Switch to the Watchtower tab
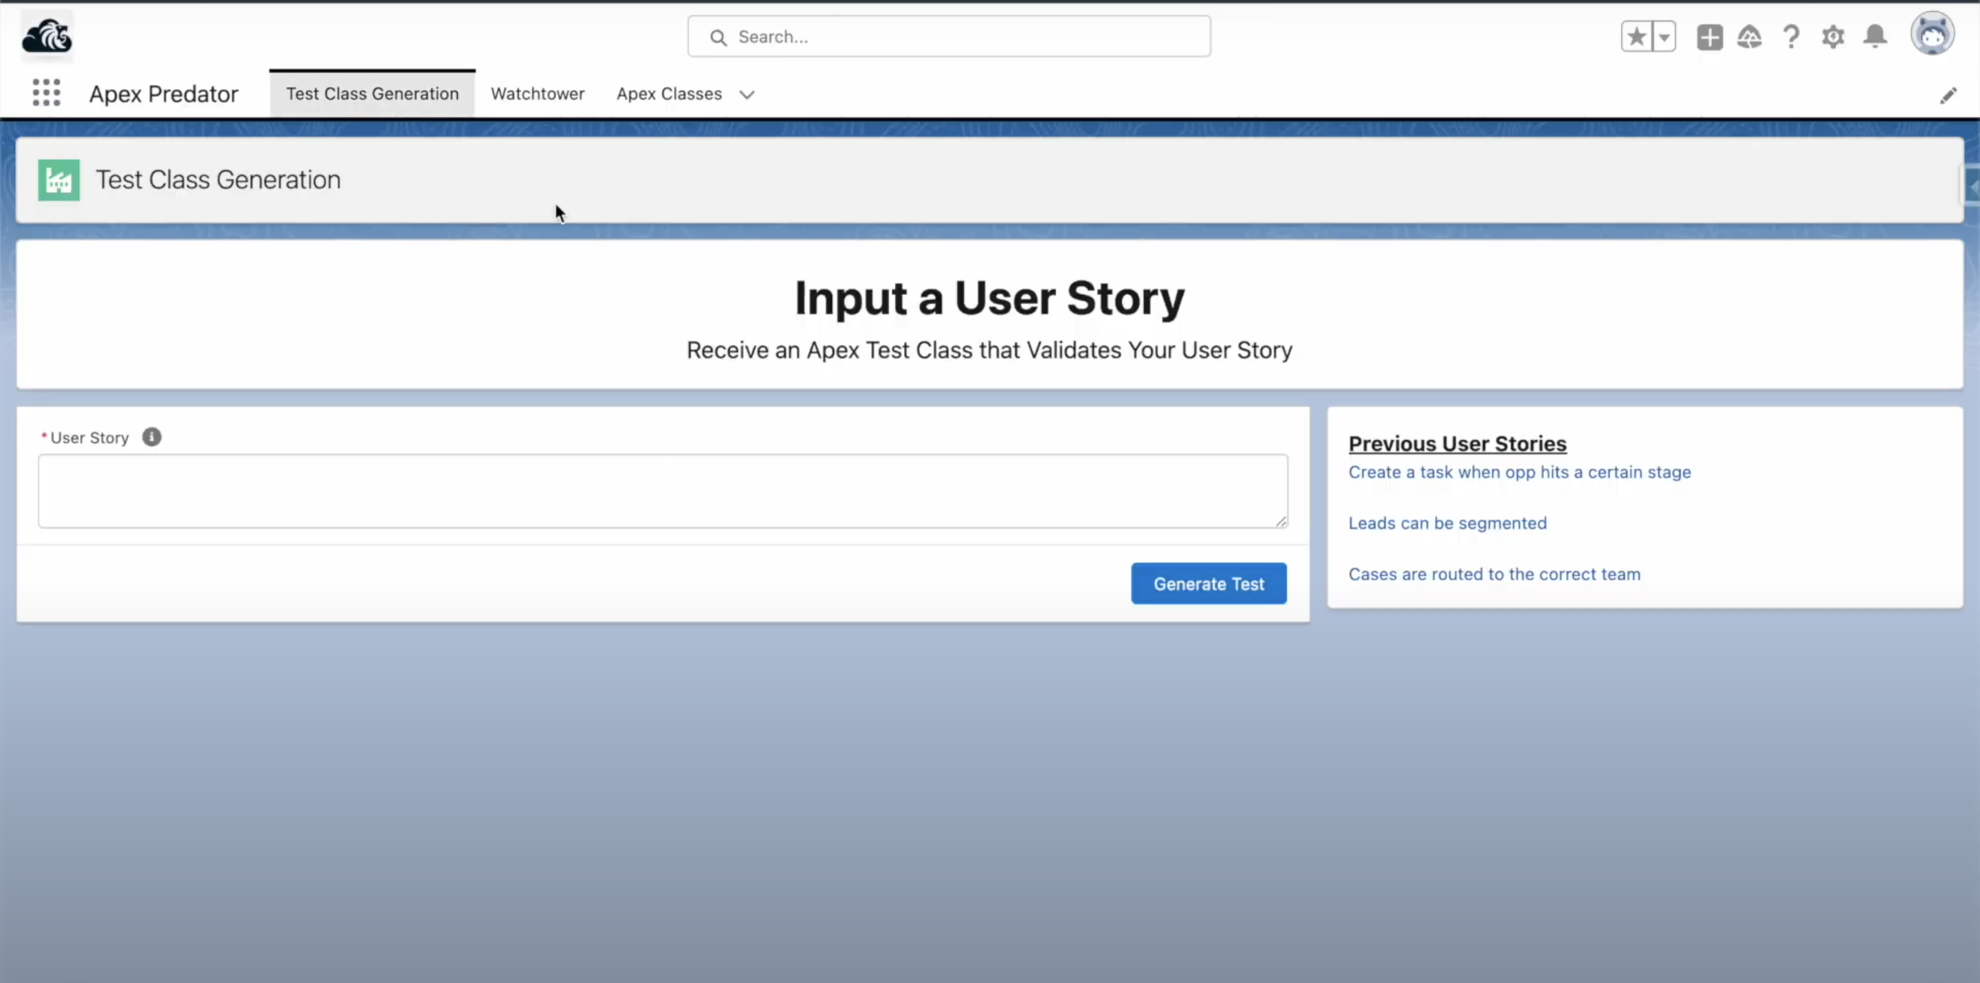This screenshot has width=1980, height=983. 537,93
